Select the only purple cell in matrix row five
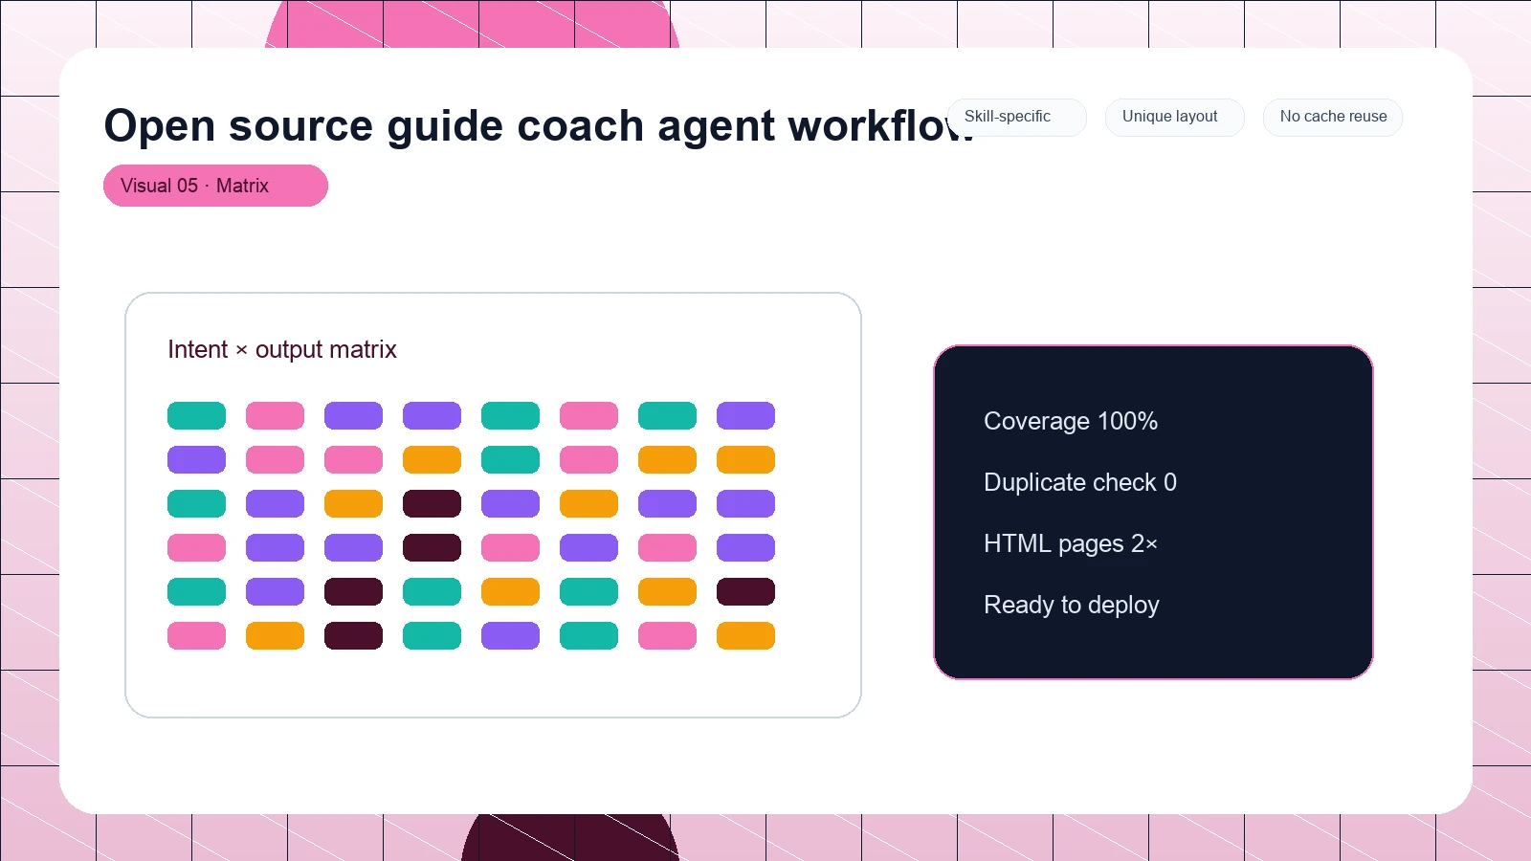Image resolution: width=1531 pixels, height=861 pixels. click(275, 592)
